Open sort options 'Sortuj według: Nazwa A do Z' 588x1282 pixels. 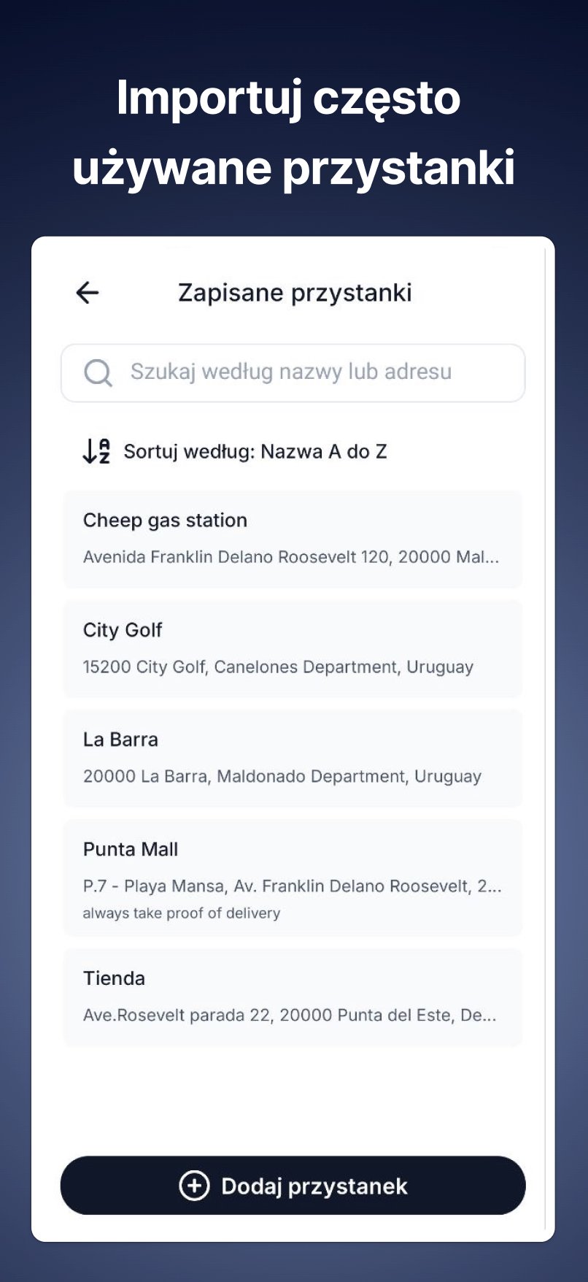pyautogui.click(x=235, y=451)
